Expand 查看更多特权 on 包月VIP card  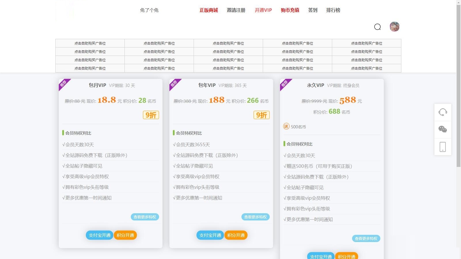click(145, 217)
